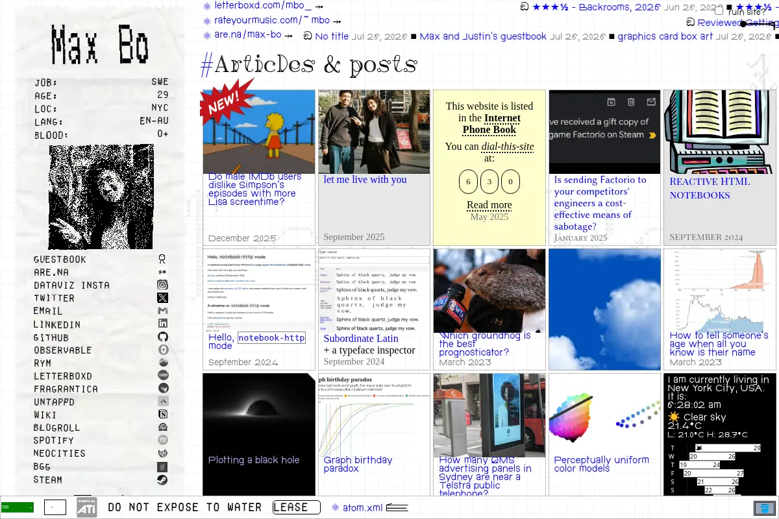Click 'Read more' in the yellow card

point(489,205)
